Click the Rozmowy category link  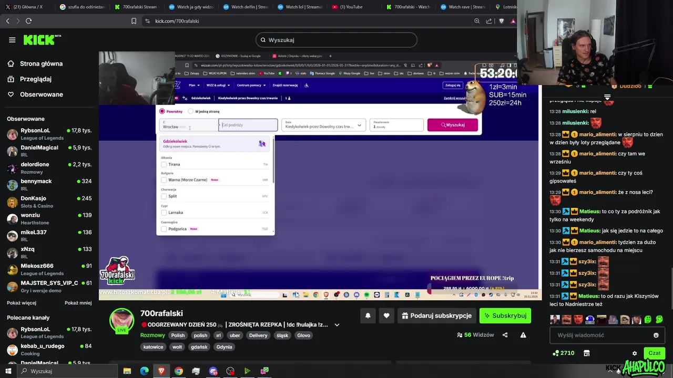click(152, 335)
